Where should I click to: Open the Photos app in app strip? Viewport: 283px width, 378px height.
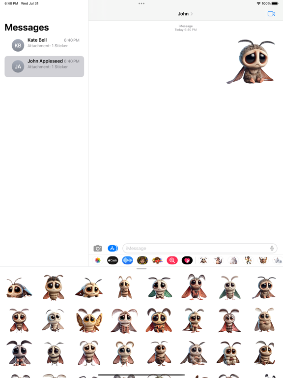coord(98,260)
